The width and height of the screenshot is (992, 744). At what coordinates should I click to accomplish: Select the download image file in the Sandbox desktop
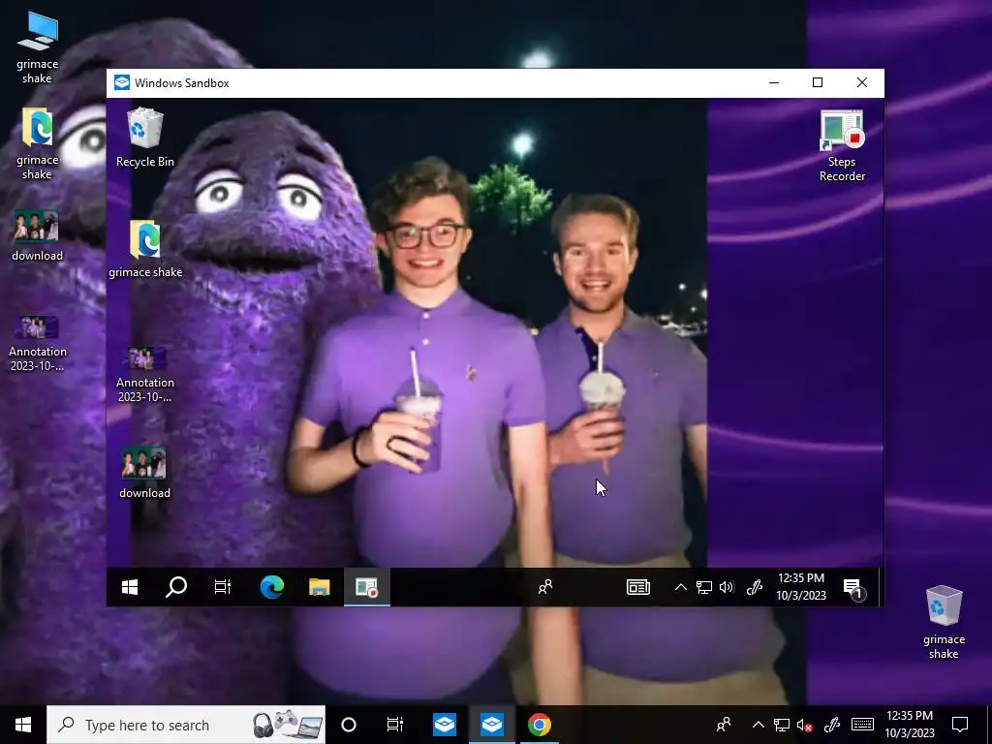pos(145,473)
